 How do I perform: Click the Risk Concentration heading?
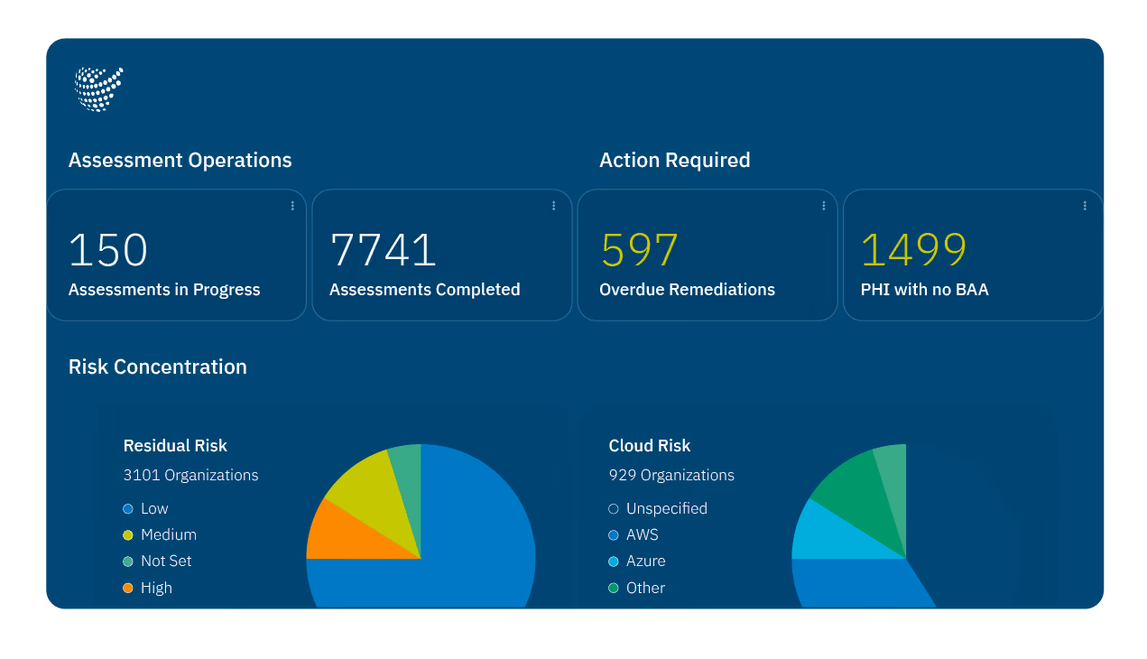[158, 367]
